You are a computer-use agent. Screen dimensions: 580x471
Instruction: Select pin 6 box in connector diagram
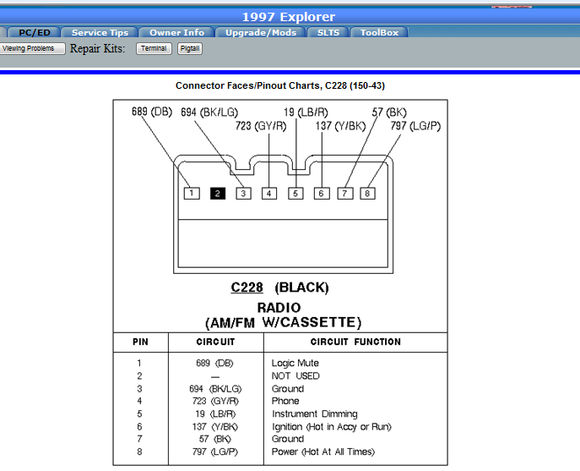(322, 193)
